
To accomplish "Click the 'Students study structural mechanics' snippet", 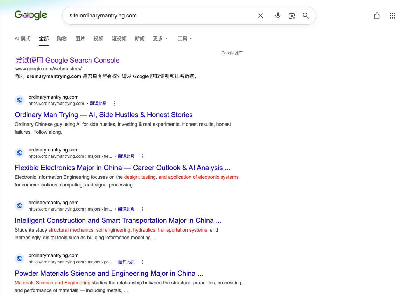I will coord(116,234).
